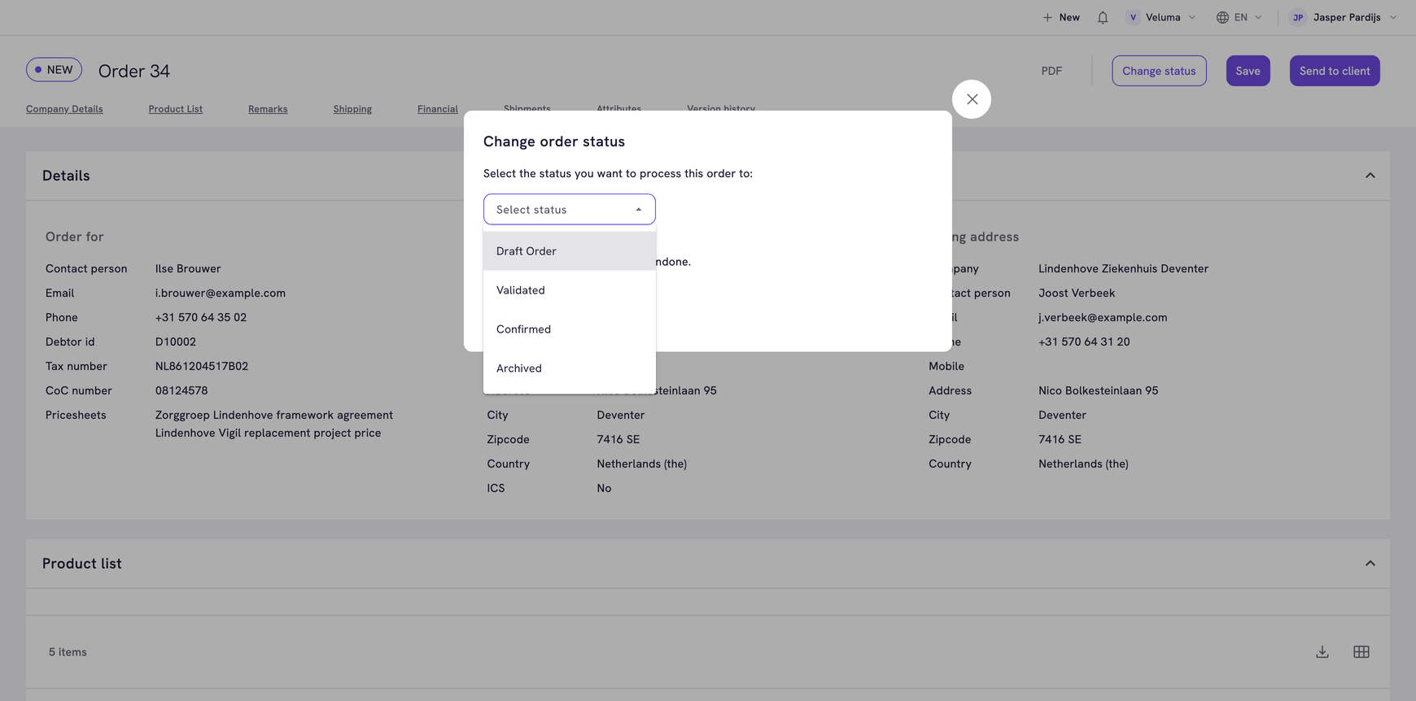The image size is (1416, 701).
Task: Click the Change status button
Action: [x=1159, y=71]
